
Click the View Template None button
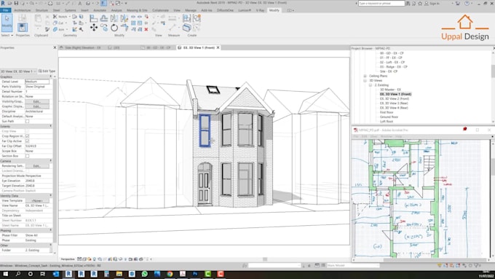tap(37, 200)
